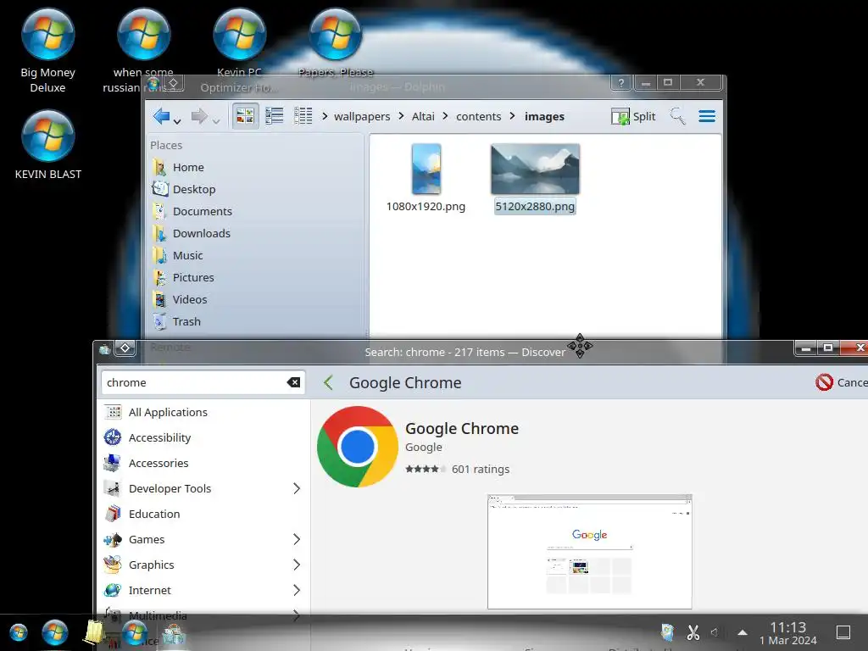The image size is (868, 651).
Task: Go back in Dolphin using the blue arrow
Action: click(x=161, y=116)
